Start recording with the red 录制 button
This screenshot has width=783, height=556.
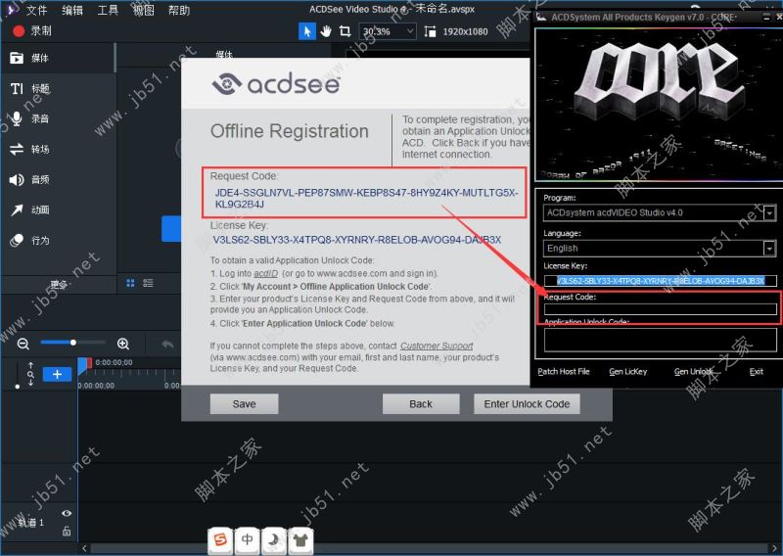point(32,31)
